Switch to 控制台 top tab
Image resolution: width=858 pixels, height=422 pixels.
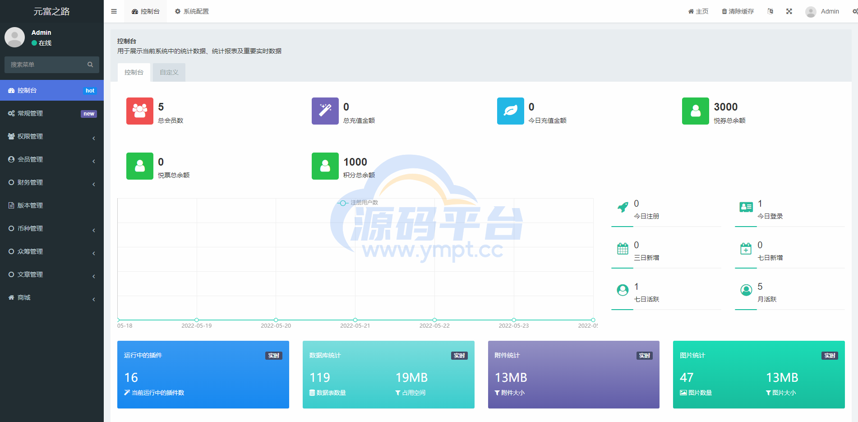point(146,11)
